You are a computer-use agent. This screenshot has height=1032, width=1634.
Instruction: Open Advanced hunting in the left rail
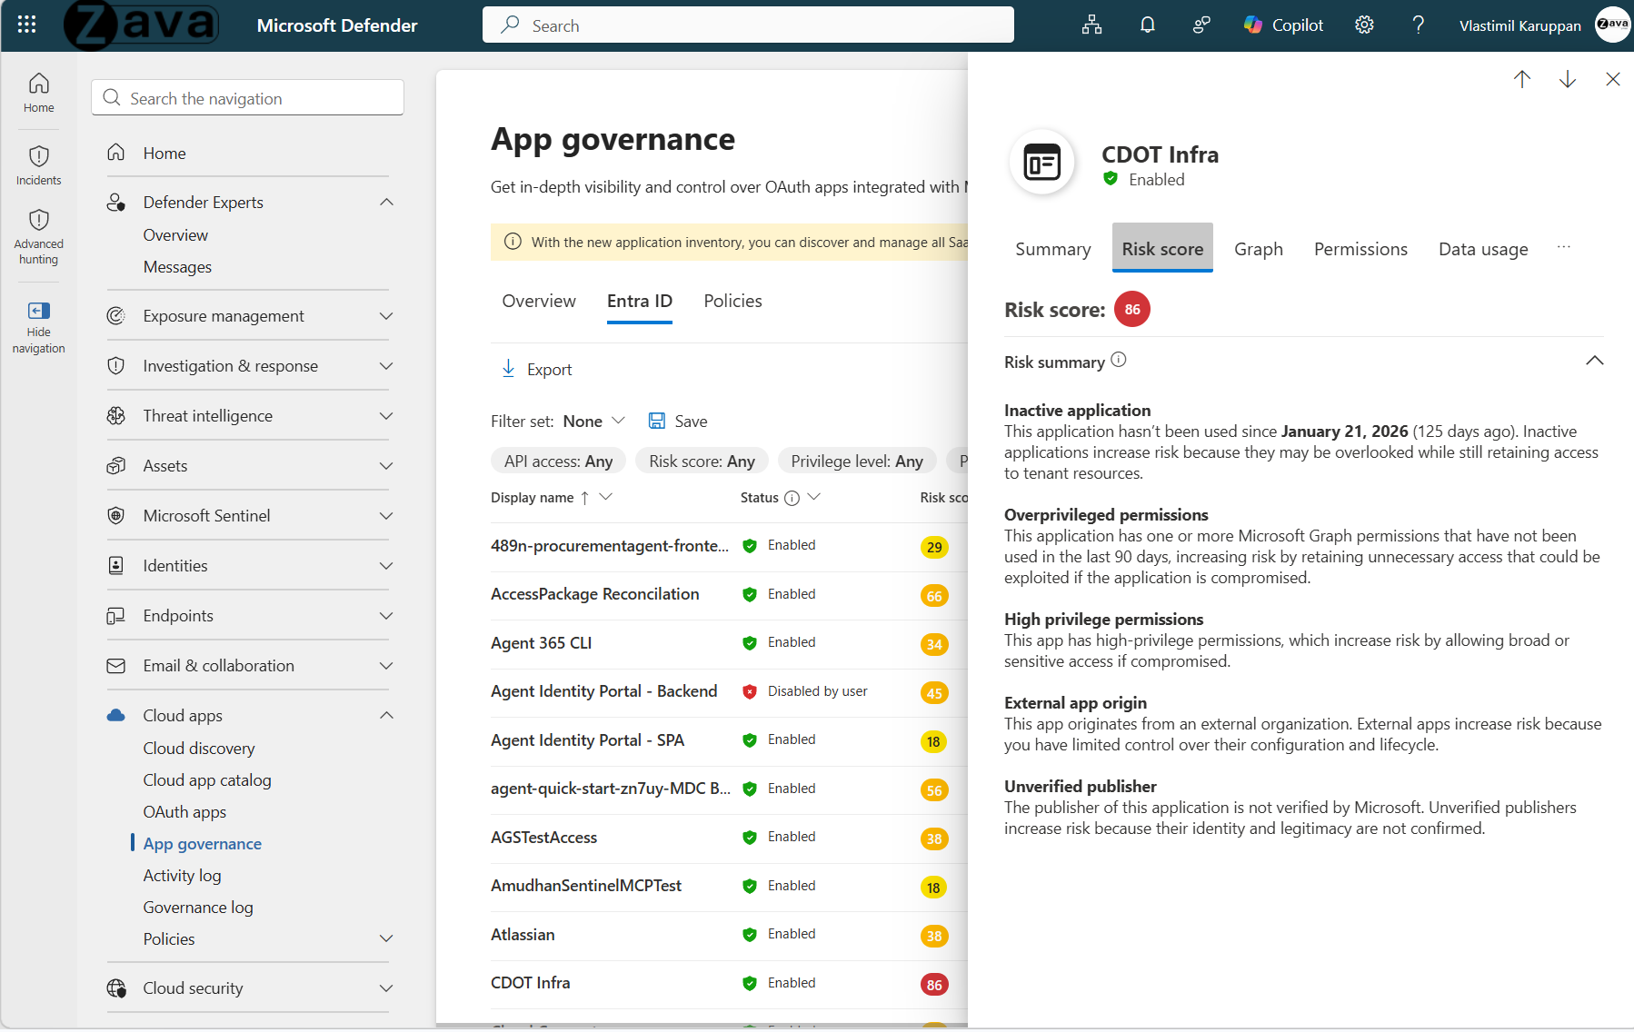pos(39,236)
